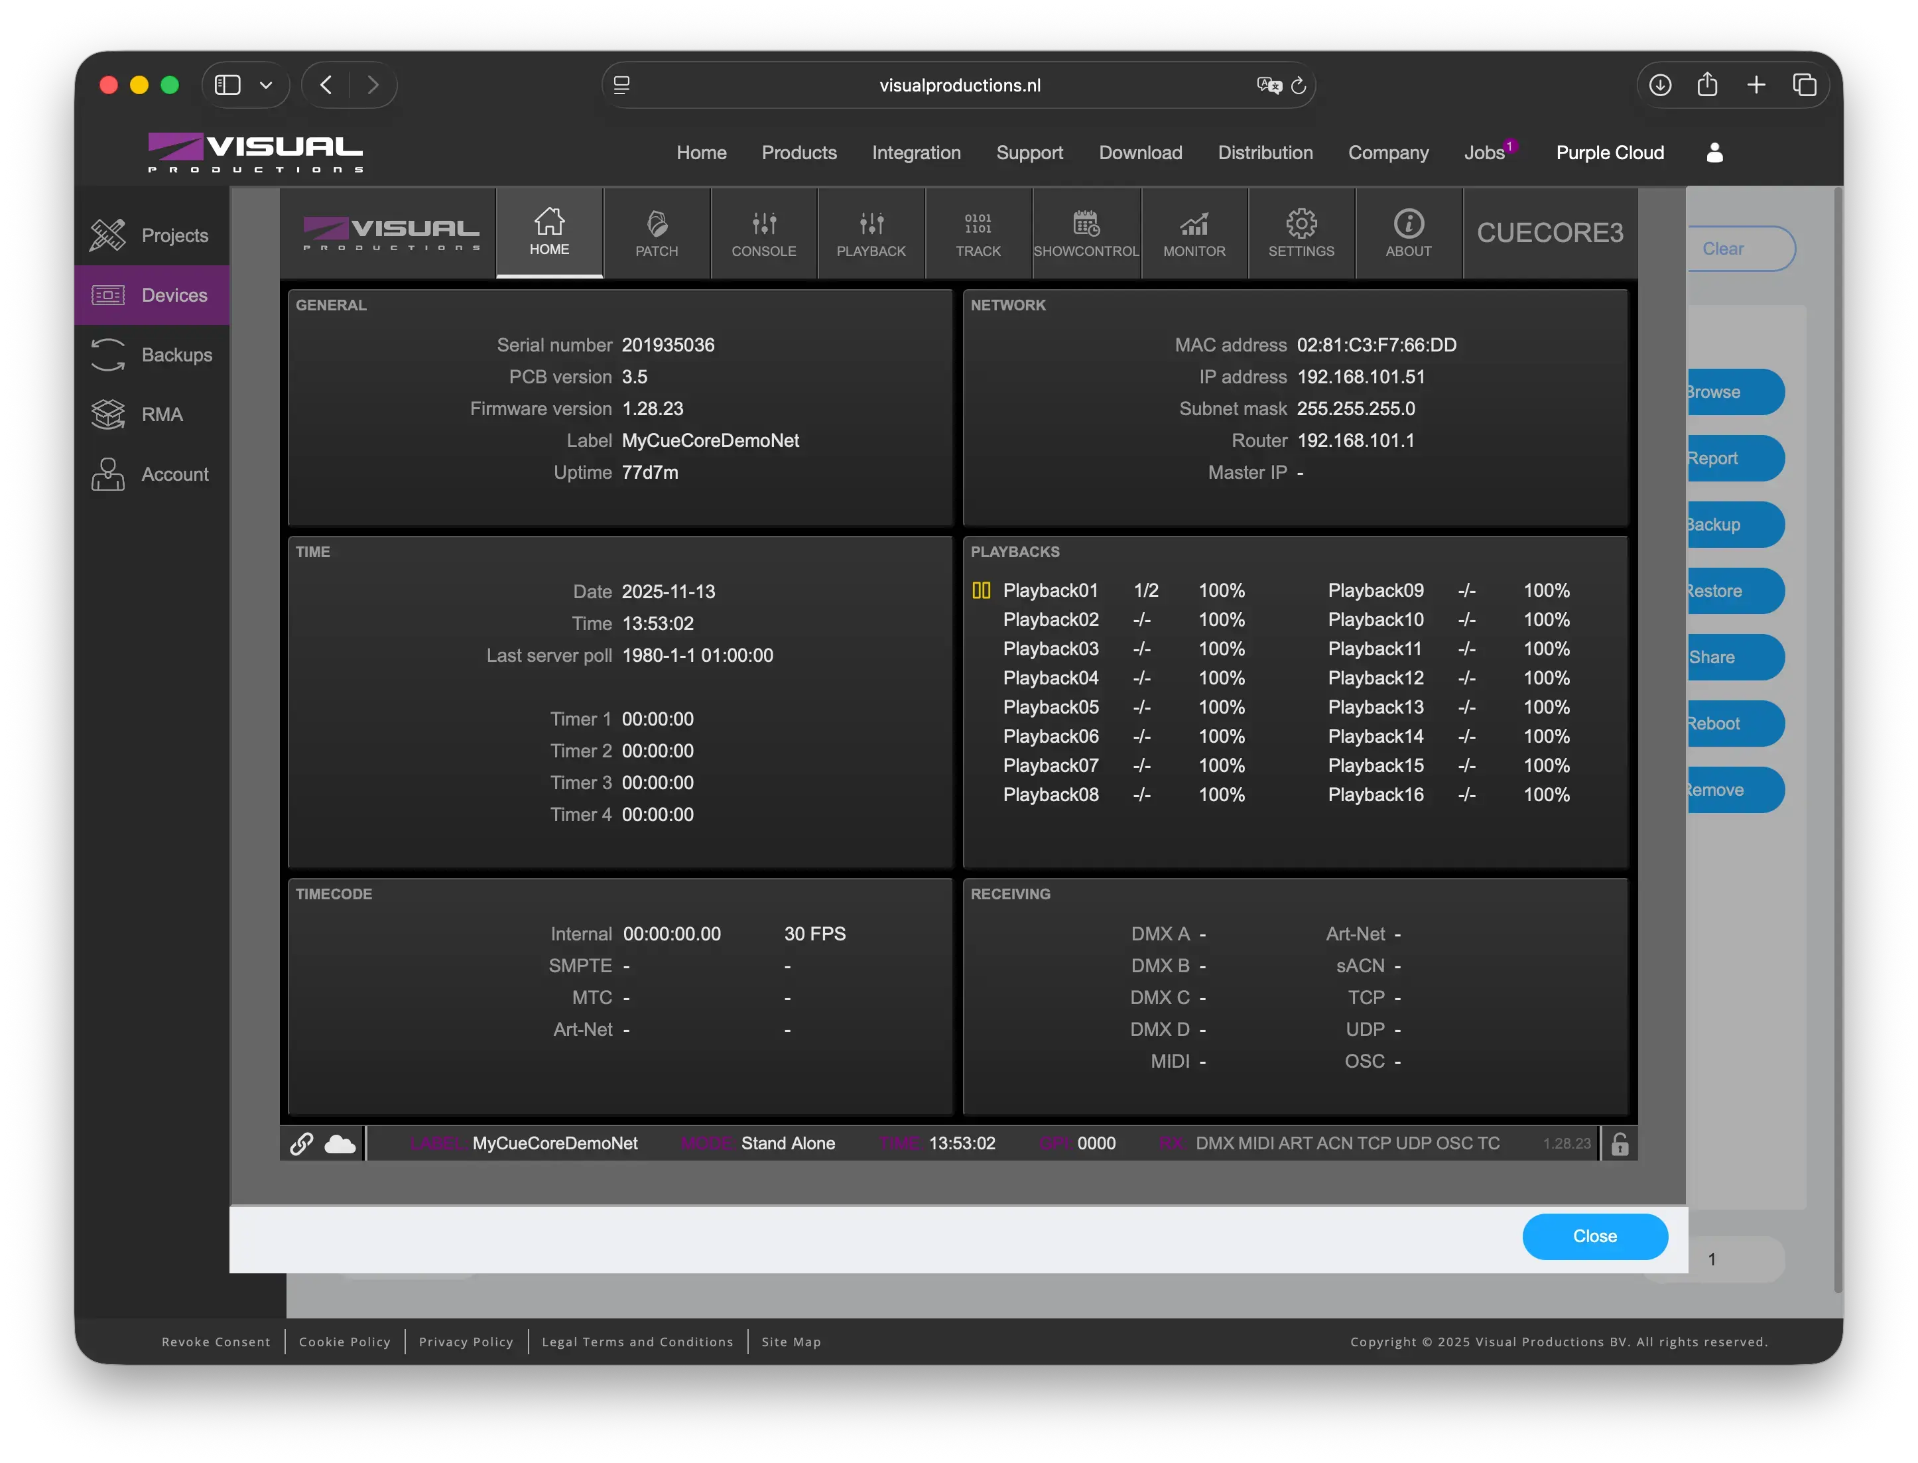
Task: Open the Products menu item
Action: [799, 153]
